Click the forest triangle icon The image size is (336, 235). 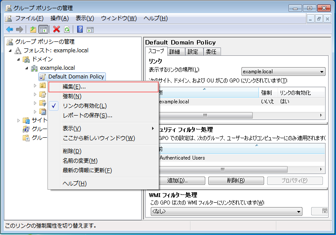coord(18,51)
